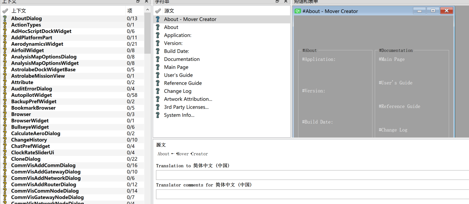Select 'Artwork Attribution...' source string
Viewport: 469px width, 204px height.
click(188, 99)
